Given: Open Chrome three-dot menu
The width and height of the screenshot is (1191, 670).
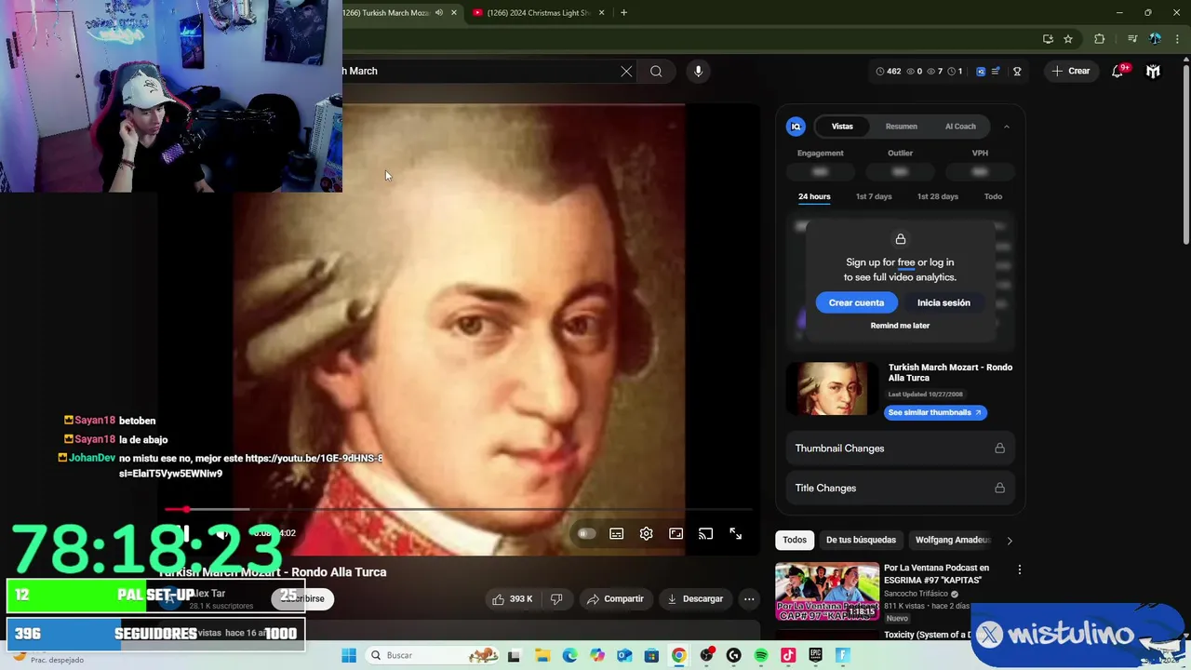Looking at the screenshot, I should (x=1178, y=39).
